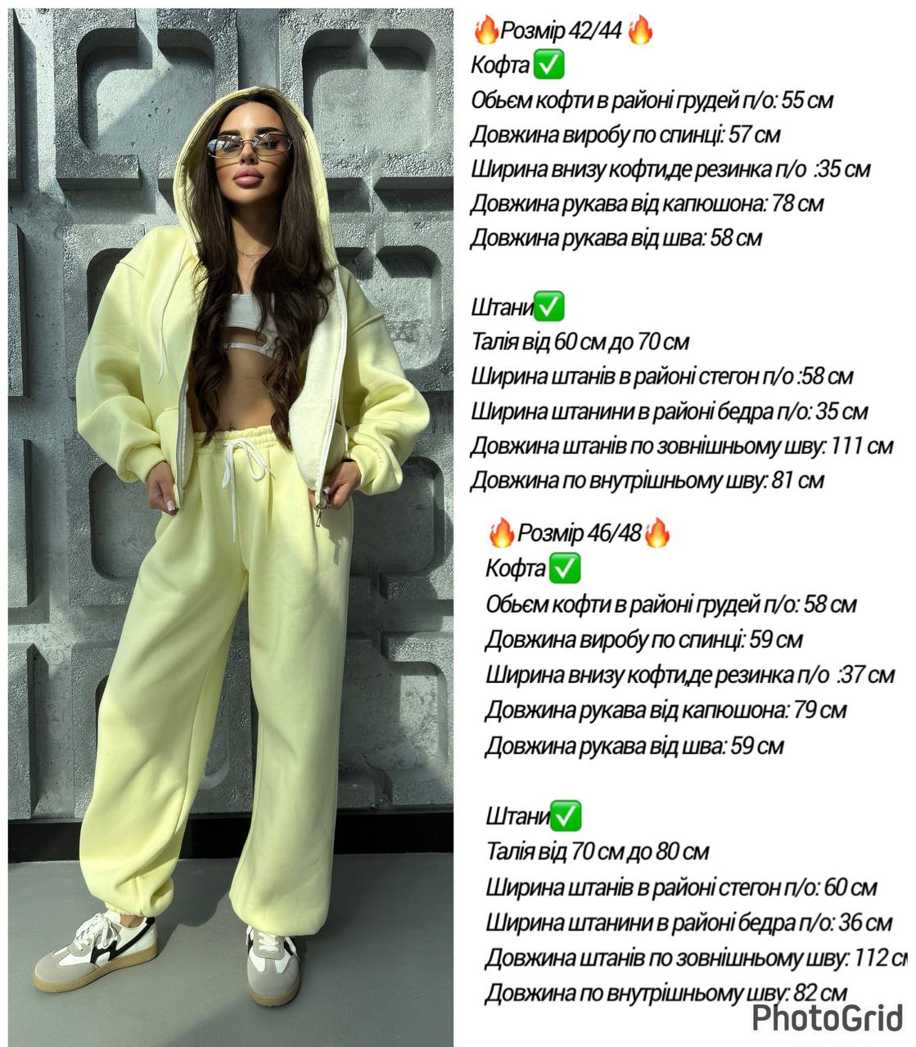Click the Талія від 60 см до 70 см line
The width and height of the screenshot is (916, 1047).
click(x=580, y=342)
